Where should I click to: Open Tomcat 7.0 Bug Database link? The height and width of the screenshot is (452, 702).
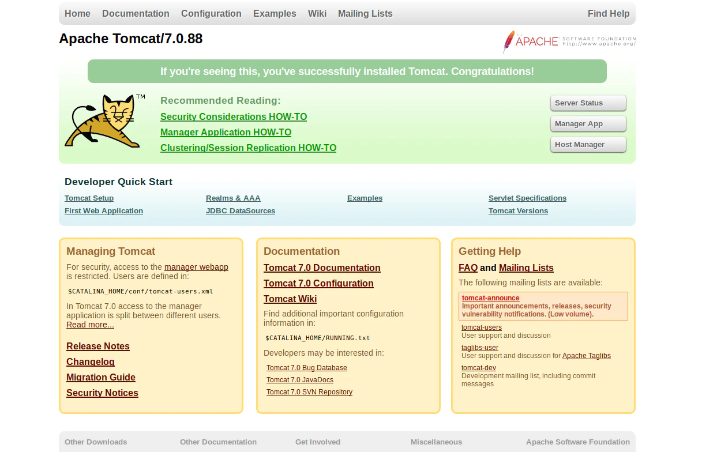[307, 368]
